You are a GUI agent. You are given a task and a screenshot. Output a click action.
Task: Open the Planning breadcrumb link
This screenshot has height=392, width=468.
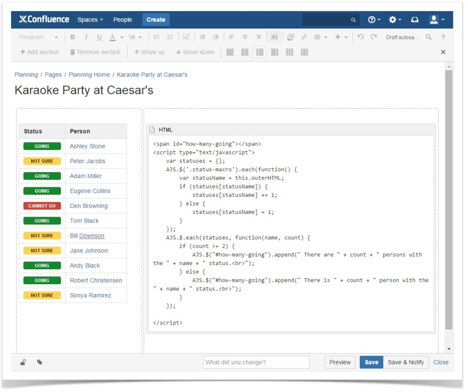(x=26, y=74)
